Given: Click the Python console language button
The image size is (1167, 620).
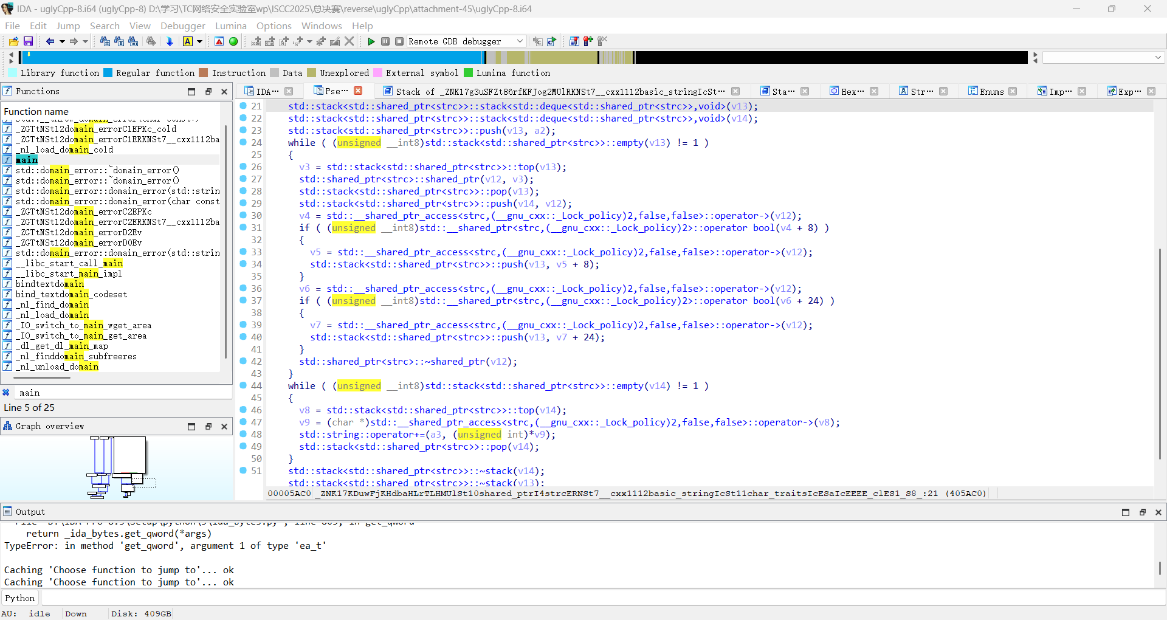Looking at the screenshot, I should 20,598.
